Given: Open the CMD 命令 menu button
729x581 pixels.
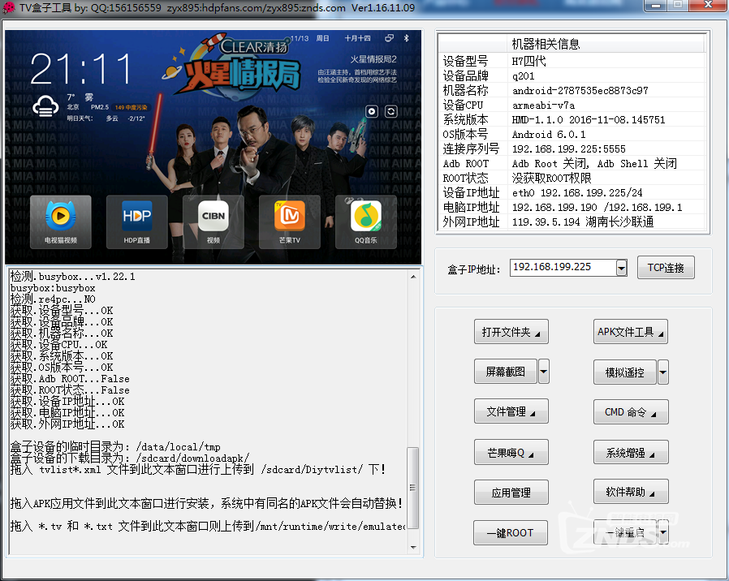Looking at the screenshot, I should point(631,412).
